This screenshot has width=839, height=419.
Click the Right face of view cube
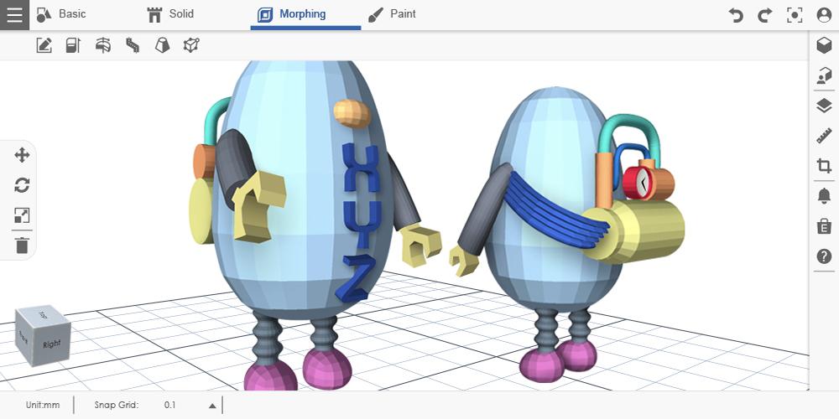52,344
